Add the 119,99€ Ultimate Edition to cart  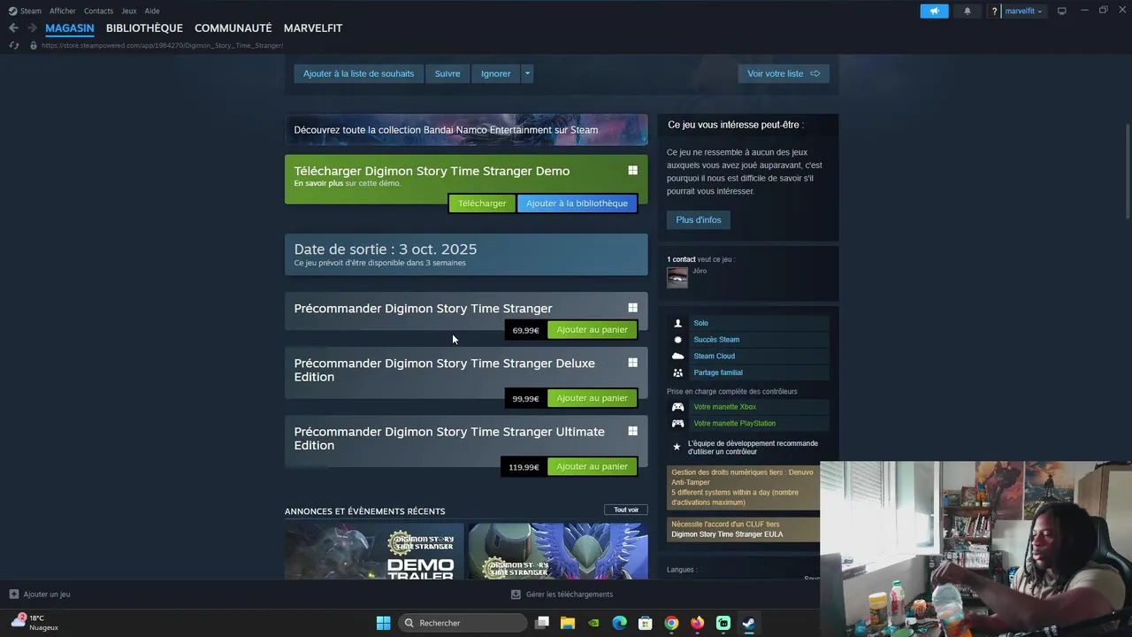(592, 466)
